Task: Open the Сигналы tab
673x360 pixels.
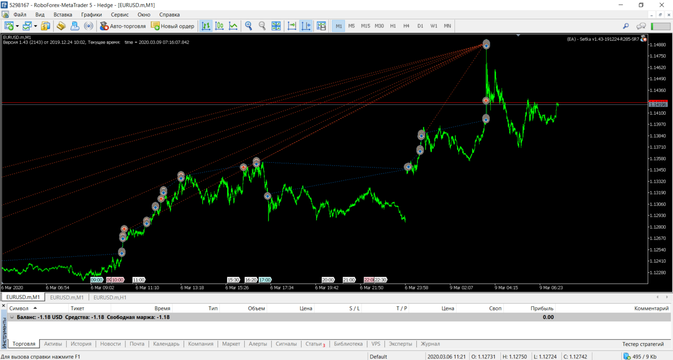Action: (x=286, y=344)
